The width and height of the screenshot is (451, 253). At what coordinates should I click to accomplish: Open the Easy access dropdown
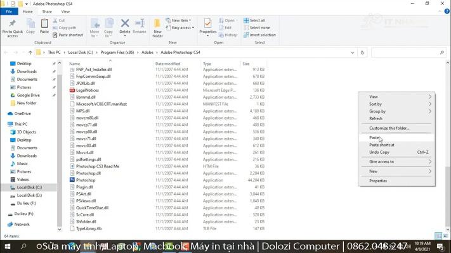click(181, 28)
